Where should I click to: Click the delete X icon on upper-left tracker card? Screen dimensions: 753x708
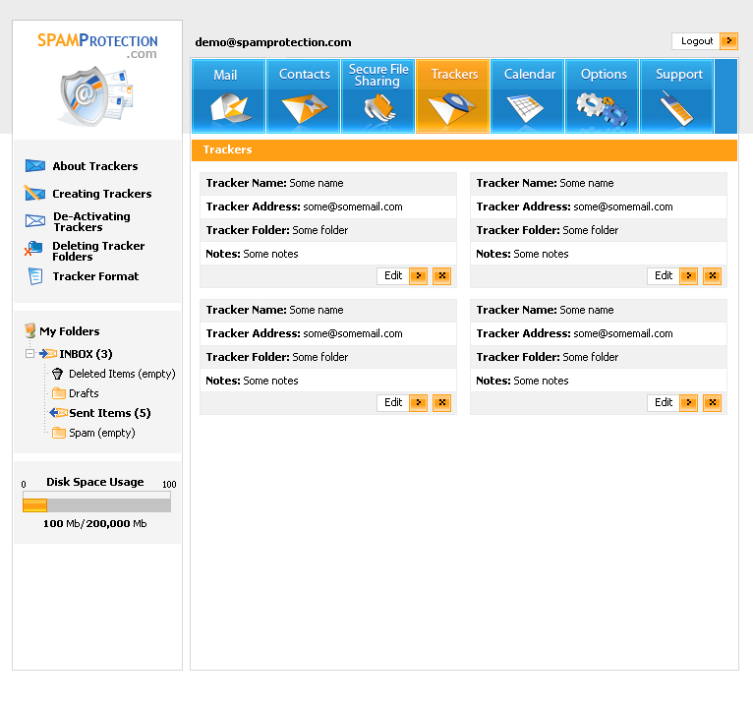(441, 275)
